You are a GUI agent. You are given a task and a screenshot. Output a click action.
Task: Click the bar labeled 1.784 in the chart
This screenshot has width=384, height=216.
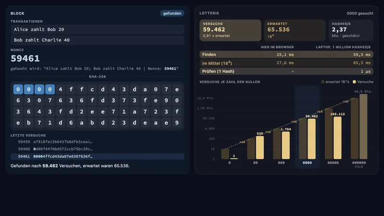286,145
